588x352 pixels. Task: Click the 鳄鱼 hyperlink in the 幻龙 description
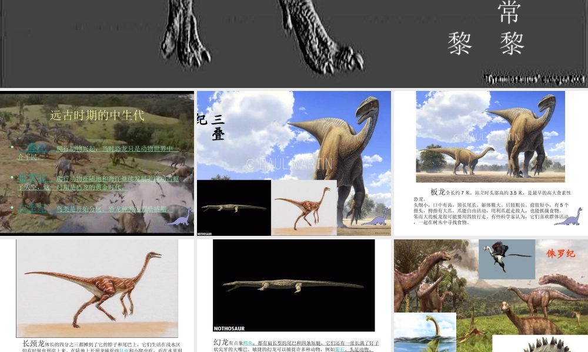pyautogui.click(x=248, y=343)
